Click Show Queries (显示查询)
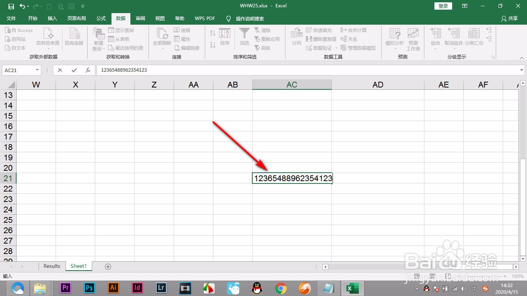Screen dimensions: 527x296 click(121, 30)
